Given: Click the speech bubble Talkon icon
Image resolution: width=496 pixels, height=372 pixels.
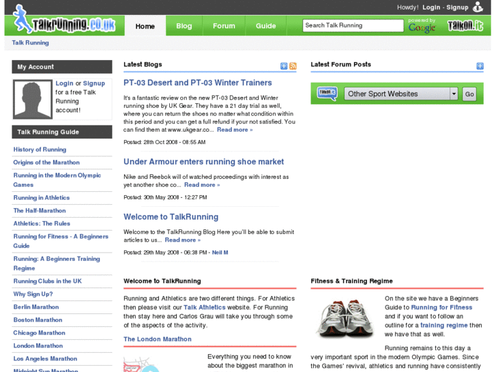Looking at the screenshot, I should (x=327, y=94).
